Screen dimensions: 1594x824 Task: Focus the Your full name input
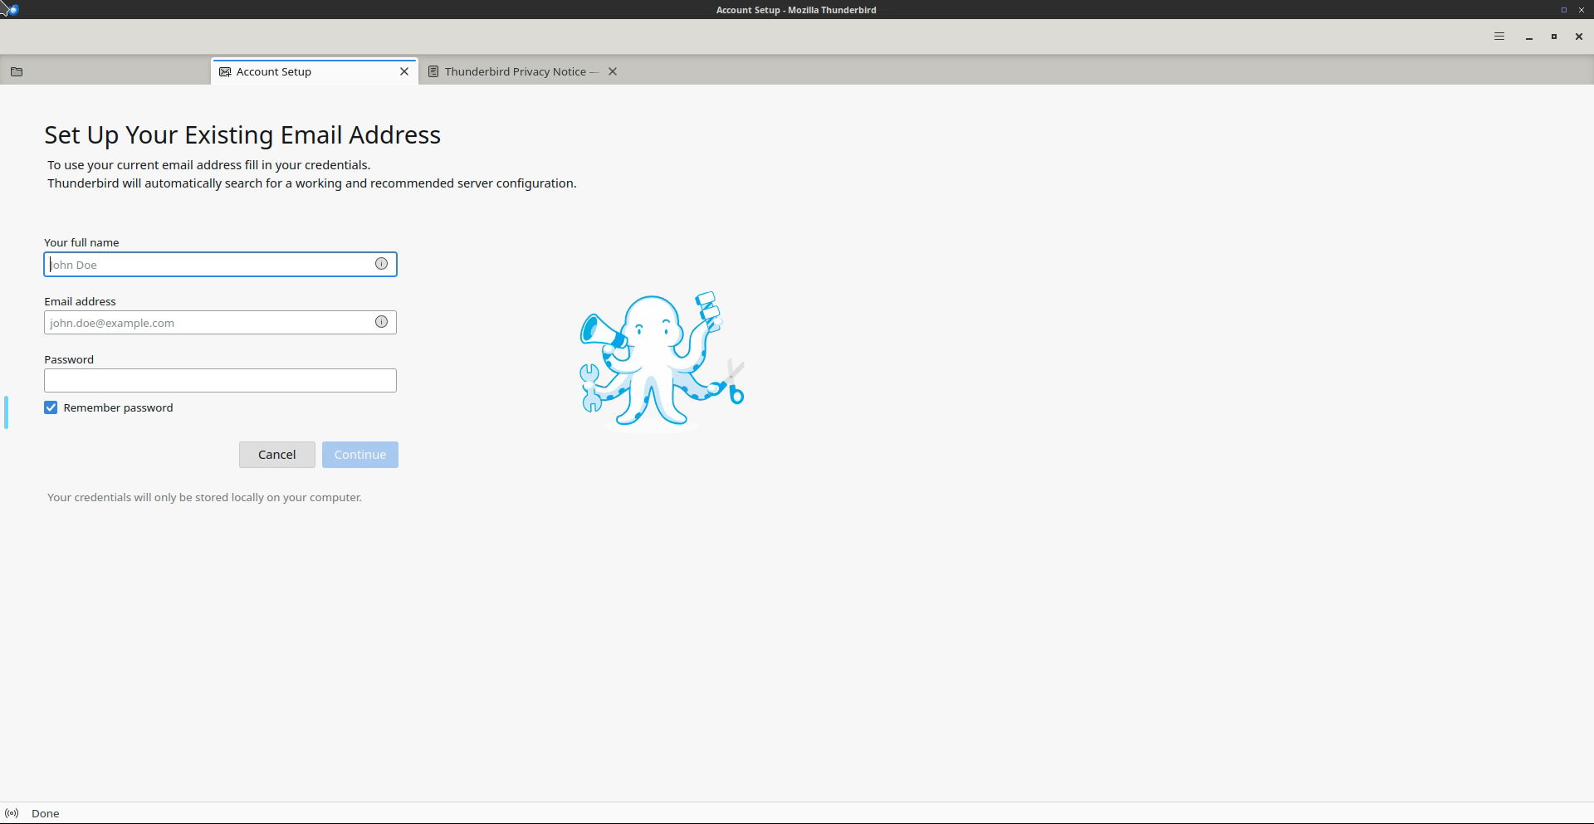click(208, 265)
